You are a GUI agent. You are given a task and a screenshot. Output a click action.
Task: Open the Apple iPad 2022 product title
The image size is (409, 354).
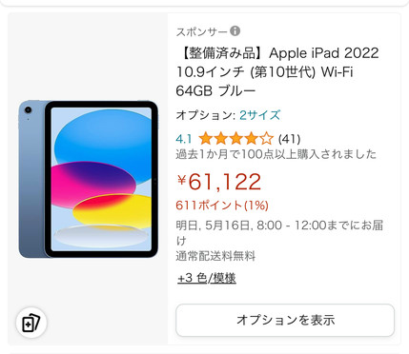[277, 72]
